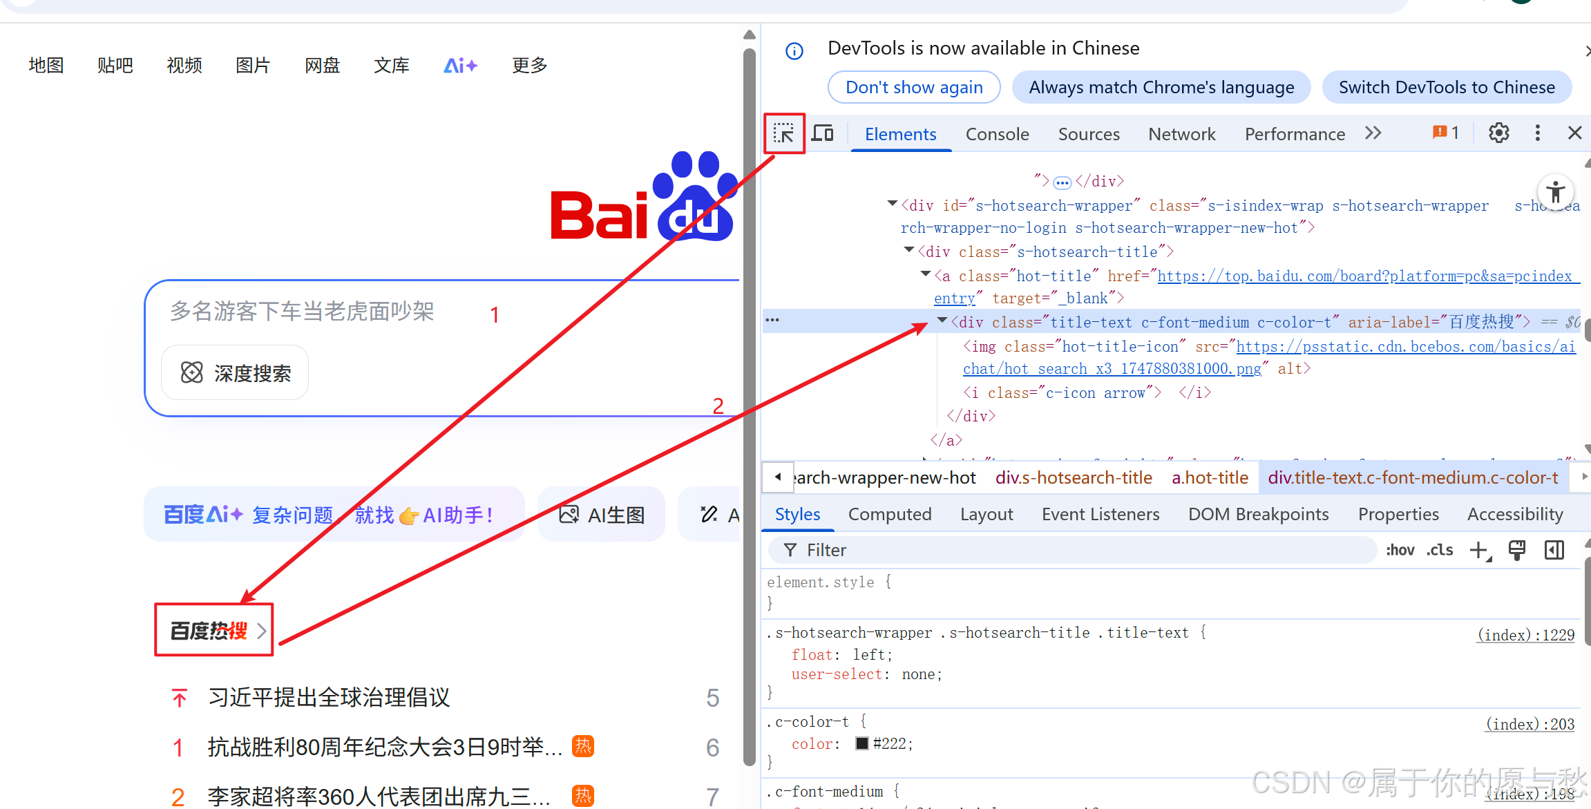Click the DevTools info notice icon
Screen dimensions: 1591x809
coord(794,50)
